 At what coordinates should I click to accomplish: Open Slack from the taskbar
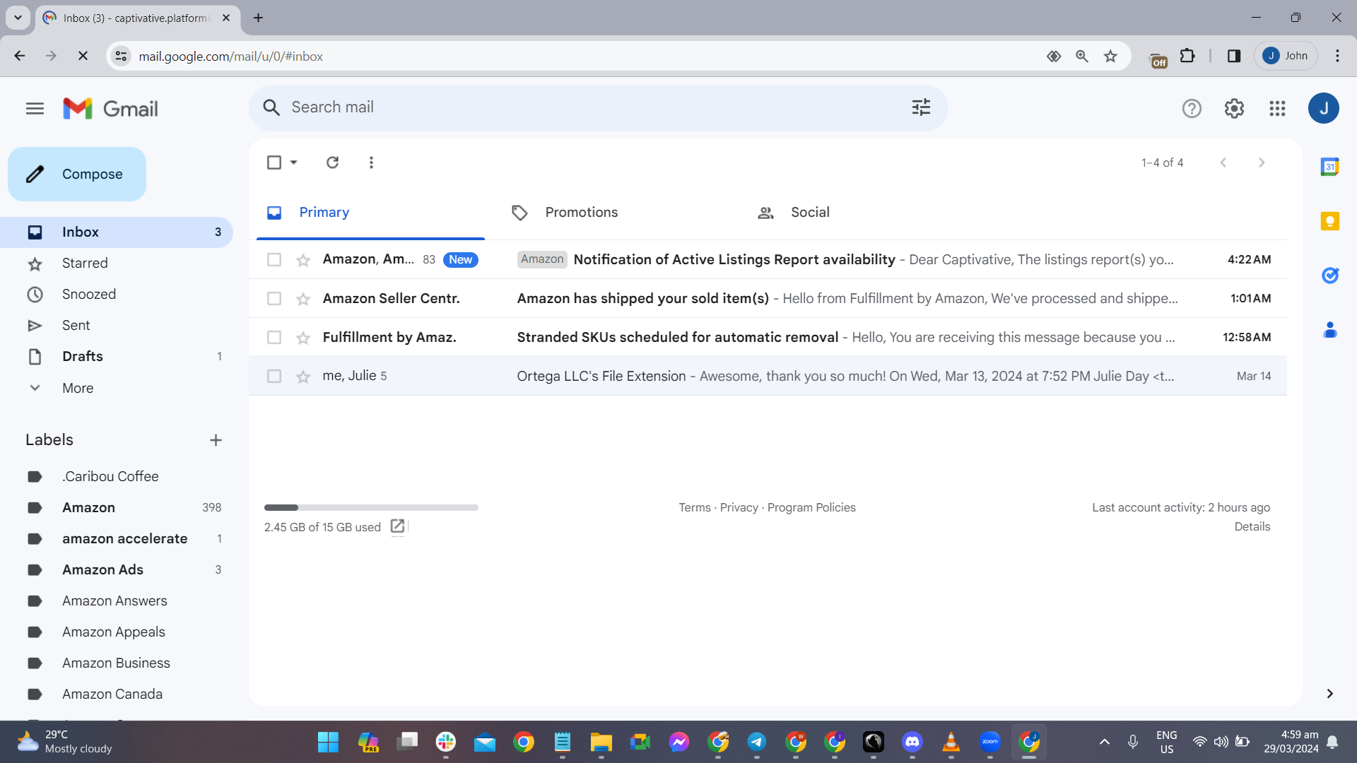(446, 742)
